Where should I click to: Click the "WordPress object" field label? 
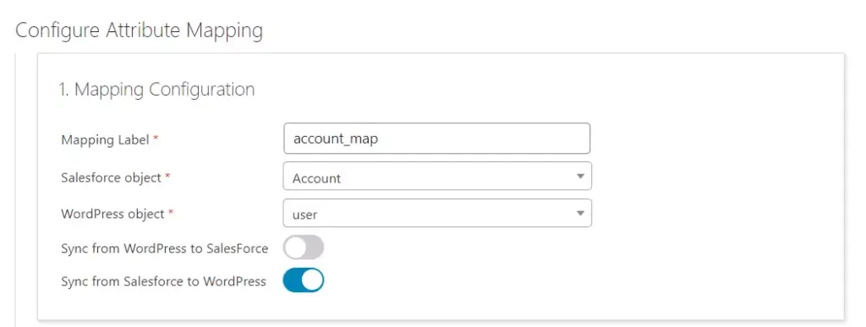point(112,214)
